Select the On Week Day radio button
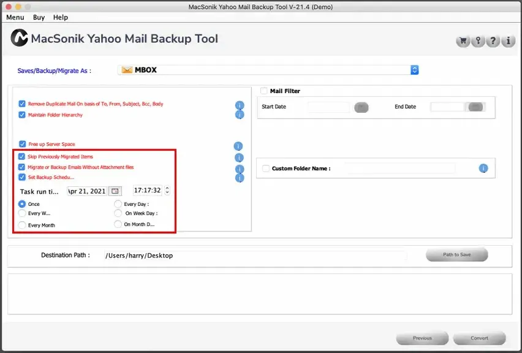 click(x=118, y=213)
